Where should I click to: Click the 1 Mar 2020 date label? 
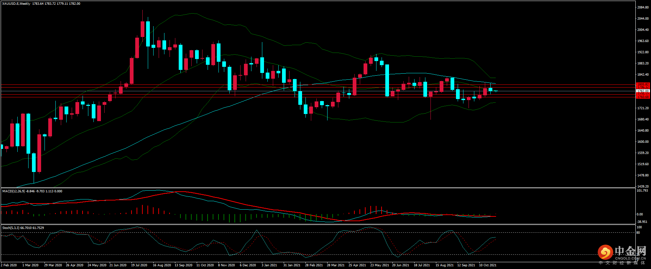tap(31, 265)
